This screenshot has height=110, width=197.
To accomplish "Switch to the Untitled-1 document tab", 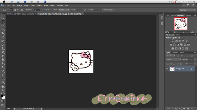I will click(21, 14).
